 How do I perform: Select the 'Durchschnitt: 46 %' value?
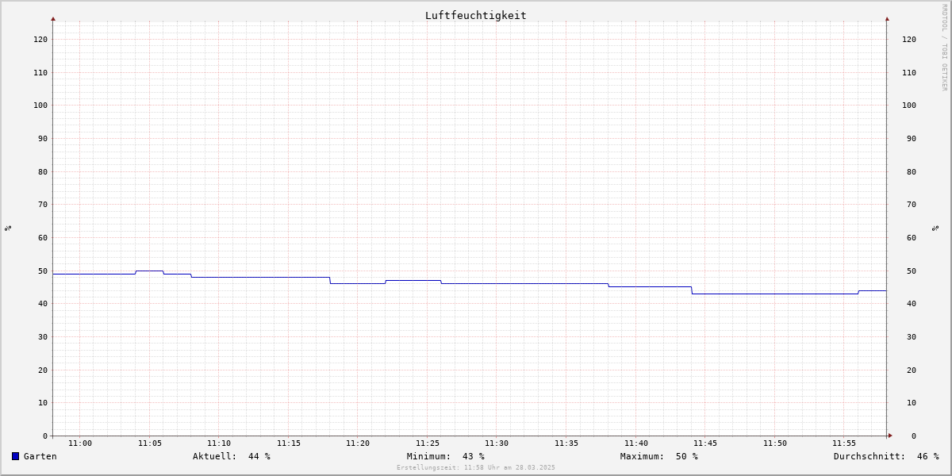coord(886,456)
